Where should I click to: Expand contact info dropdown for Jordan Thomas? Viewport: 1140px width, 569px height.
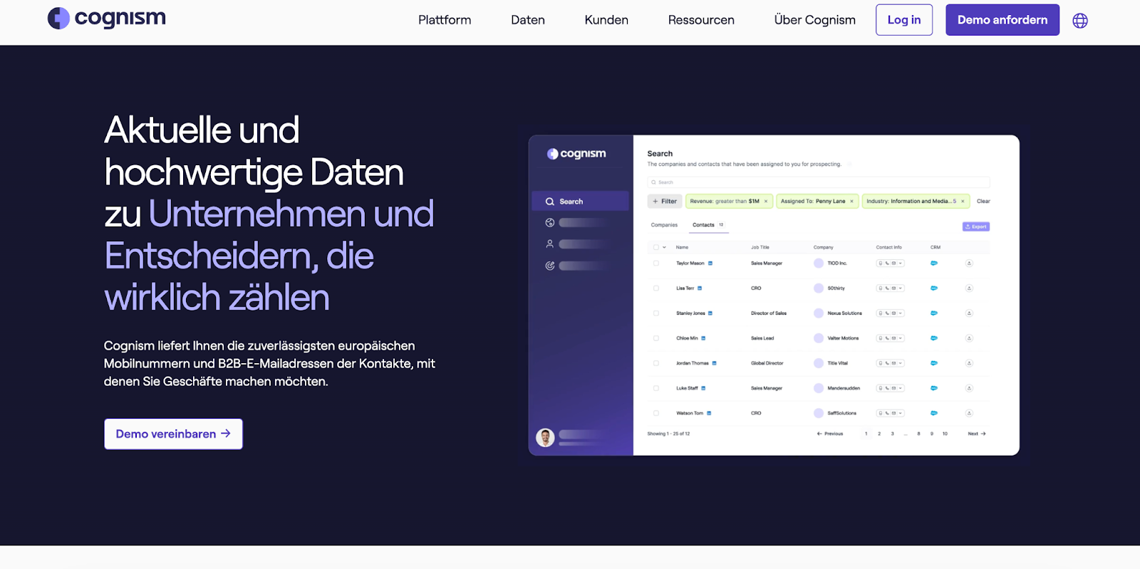[901, 363]
